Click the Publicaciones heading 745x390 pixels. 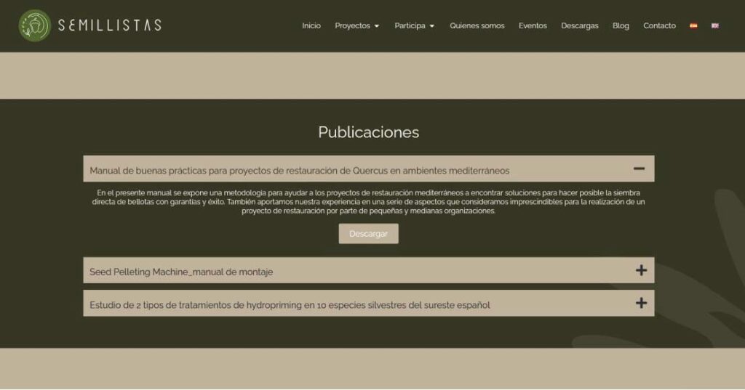369,132
